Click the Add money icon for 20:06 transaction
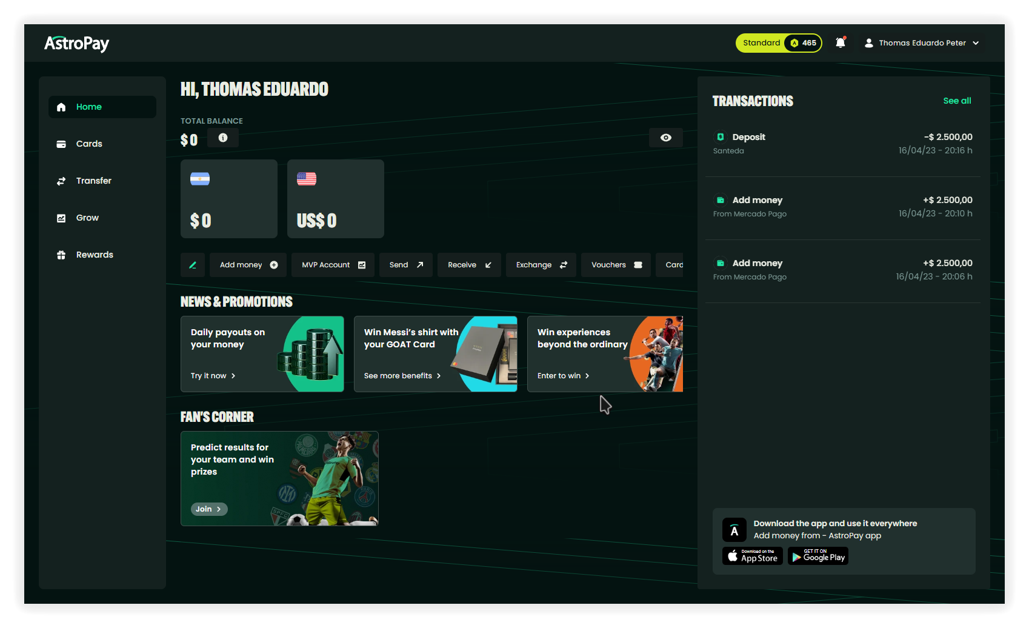Viewport: 1029px width, 628px height. point(721,263)
